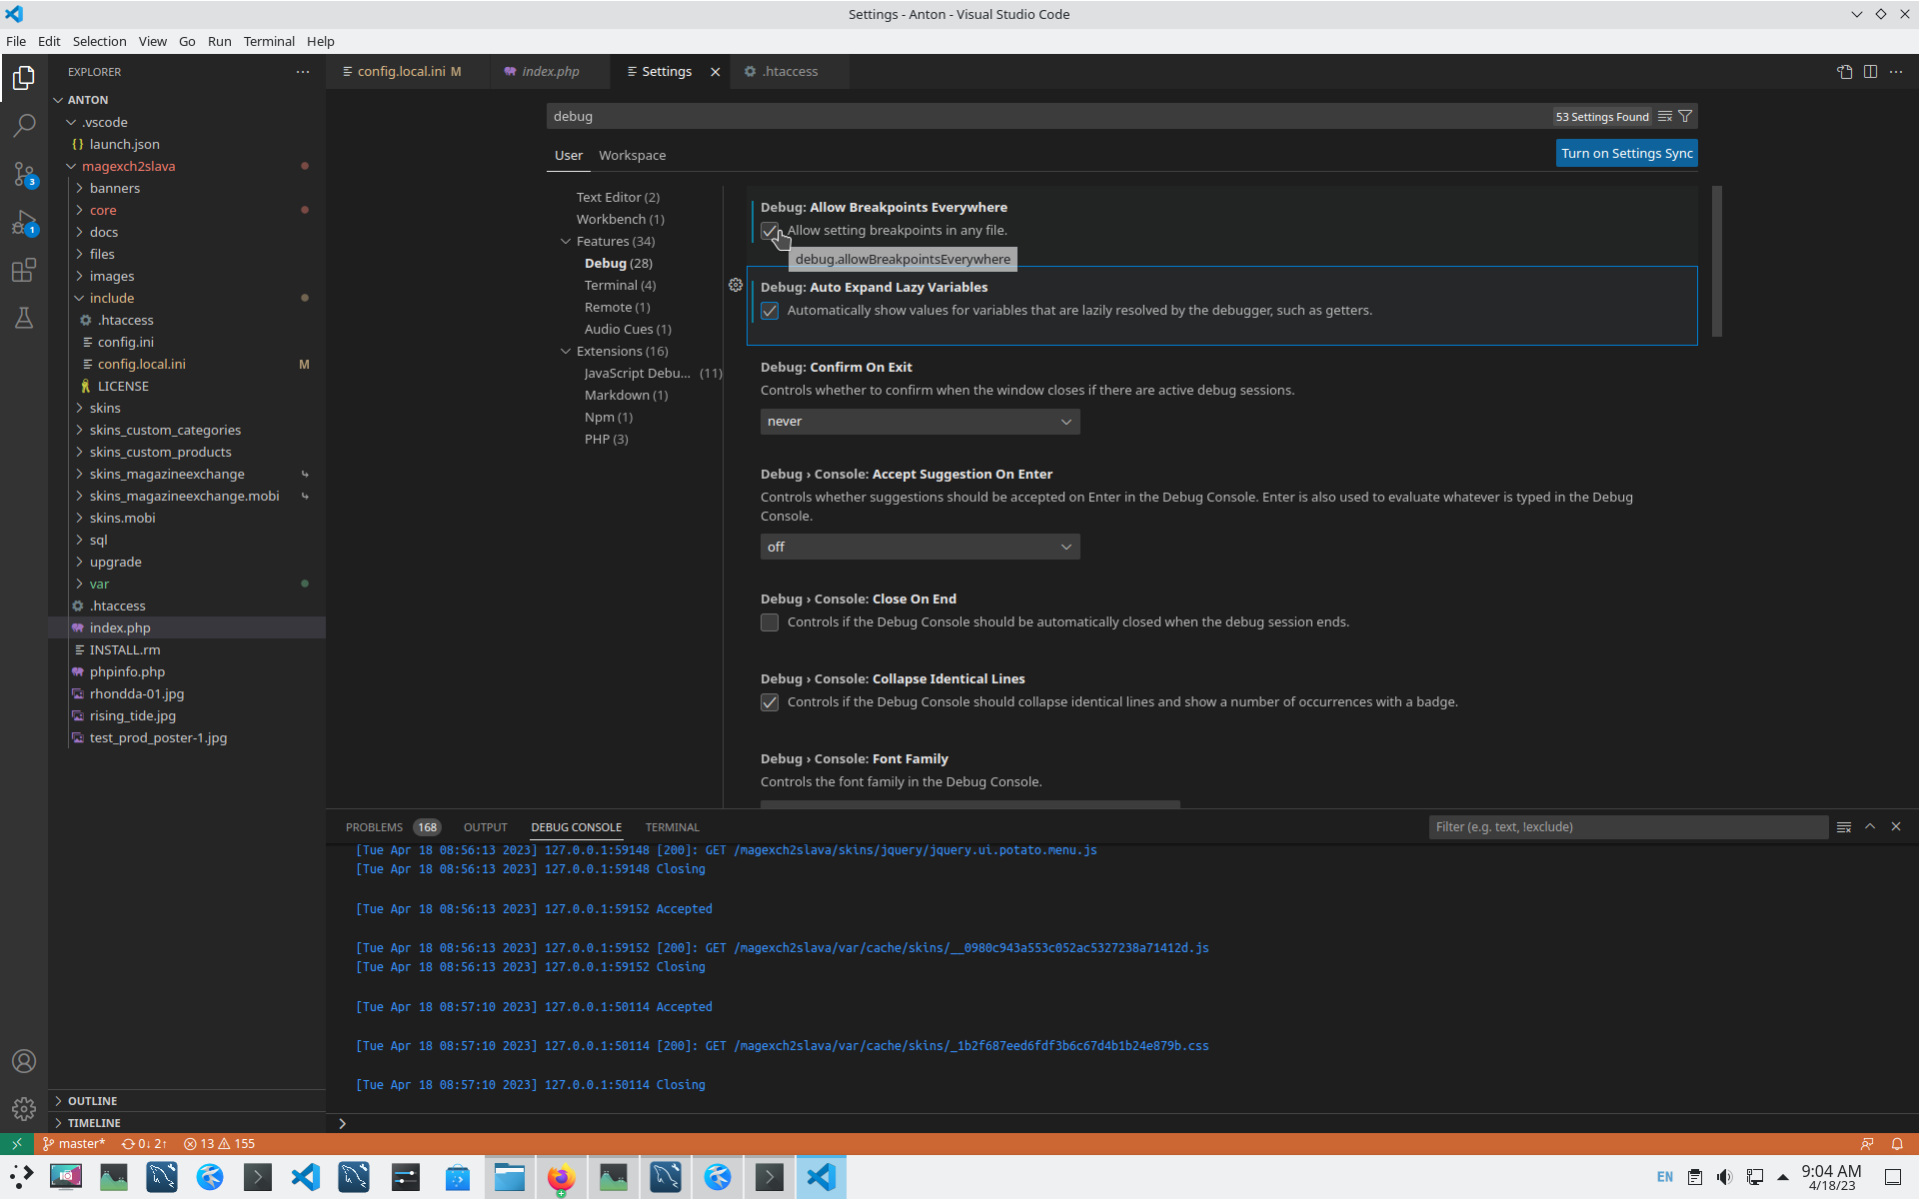This screenshot has width=1919, height=1199.
Task: Click the Manage gear icon
Action: 24,1108
